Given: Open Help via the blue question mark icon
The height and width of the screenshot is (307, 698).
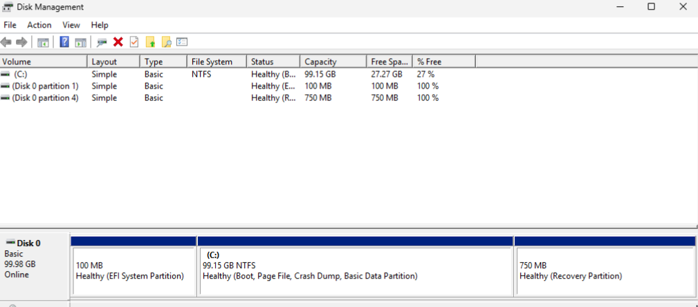Looking at the screenshot, I should click(x=64, y=42).
